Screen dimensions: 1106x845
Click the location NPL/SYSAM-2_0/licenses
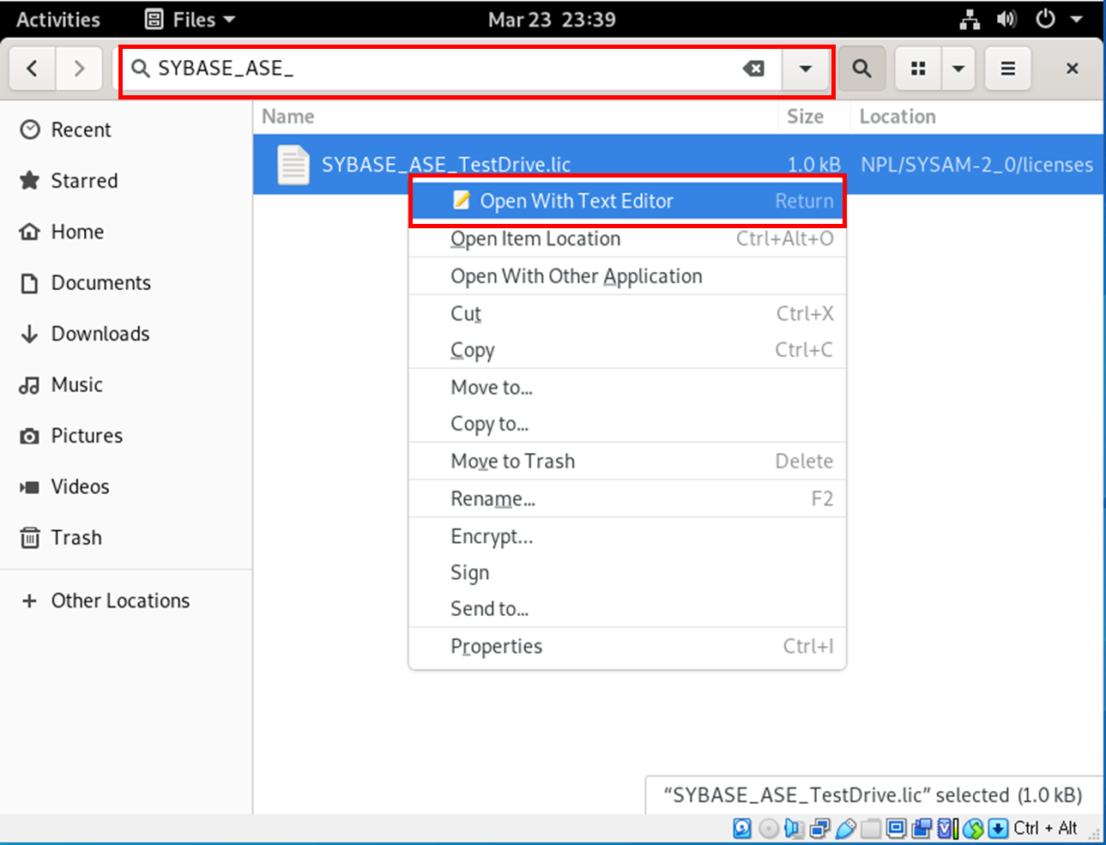tap(977, 165)
